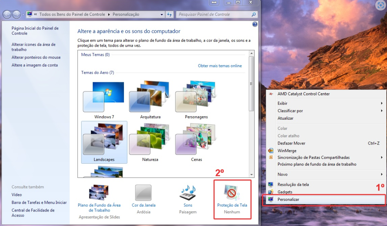387x226 pixels.
Task: Click the search magnifier icon
Action: [253, 14]
